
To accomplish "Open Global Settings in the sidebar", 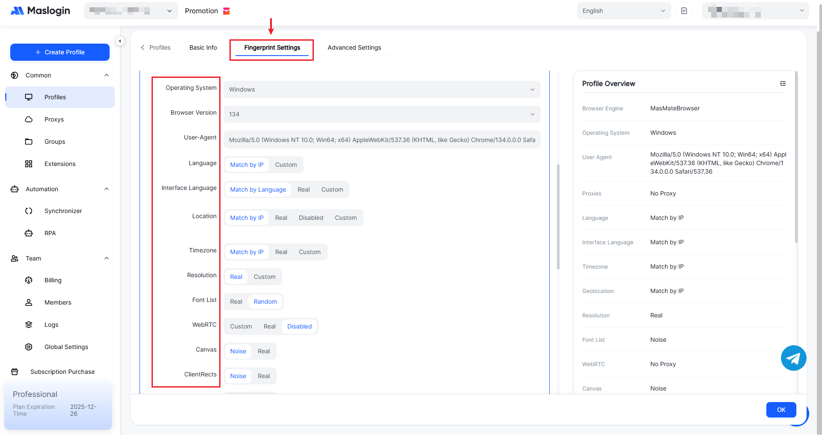I will (66, 347).
